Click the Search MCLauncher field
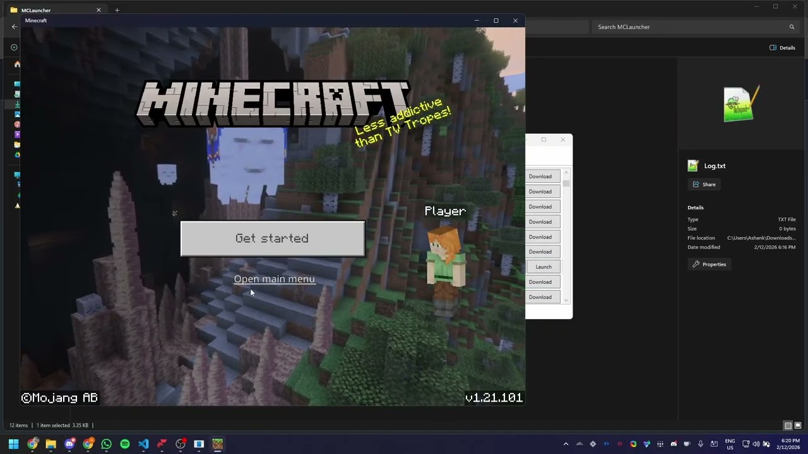The image size is (808, 454). point(694,27)
